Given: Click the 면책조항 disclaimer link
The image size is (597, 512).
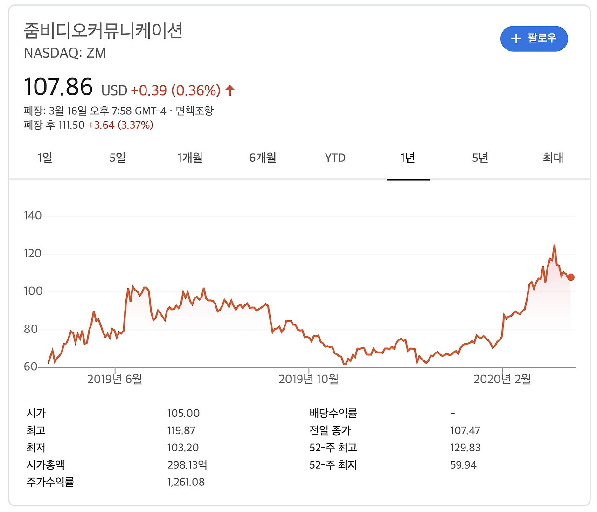Looking at the screenshot, I should [194, 111].
